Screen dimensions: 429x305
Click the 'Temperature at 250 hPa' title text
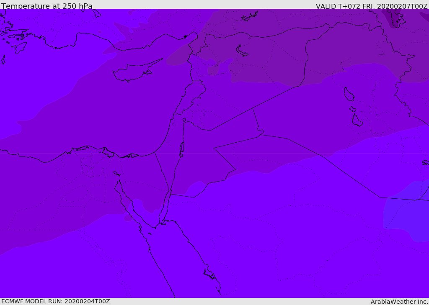pos(47,6)
